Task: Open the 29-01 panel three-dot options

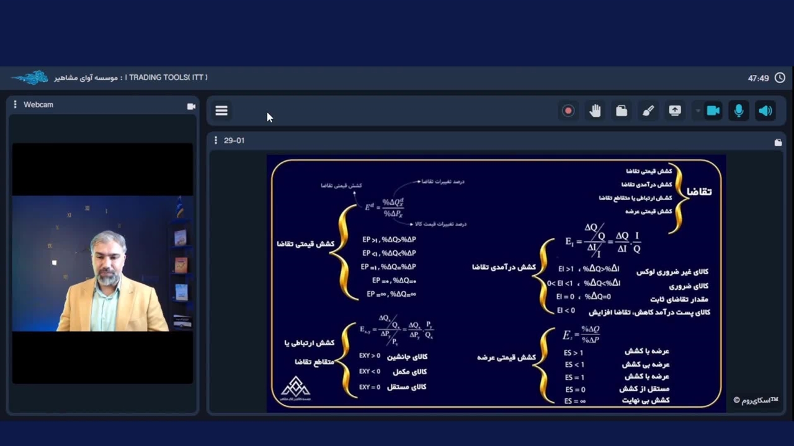Action: click(x=216, y=141)
